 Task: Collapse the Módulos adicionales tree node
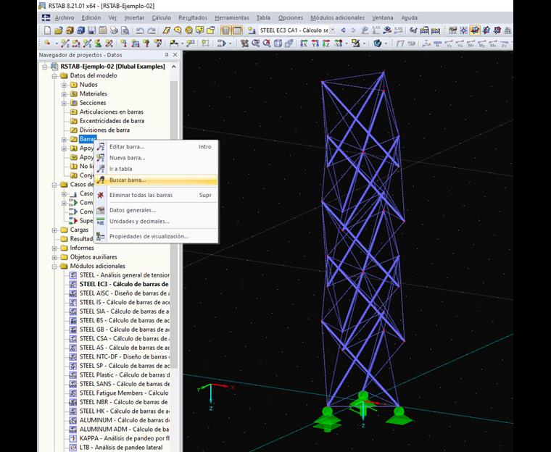(x=54, y=267)
